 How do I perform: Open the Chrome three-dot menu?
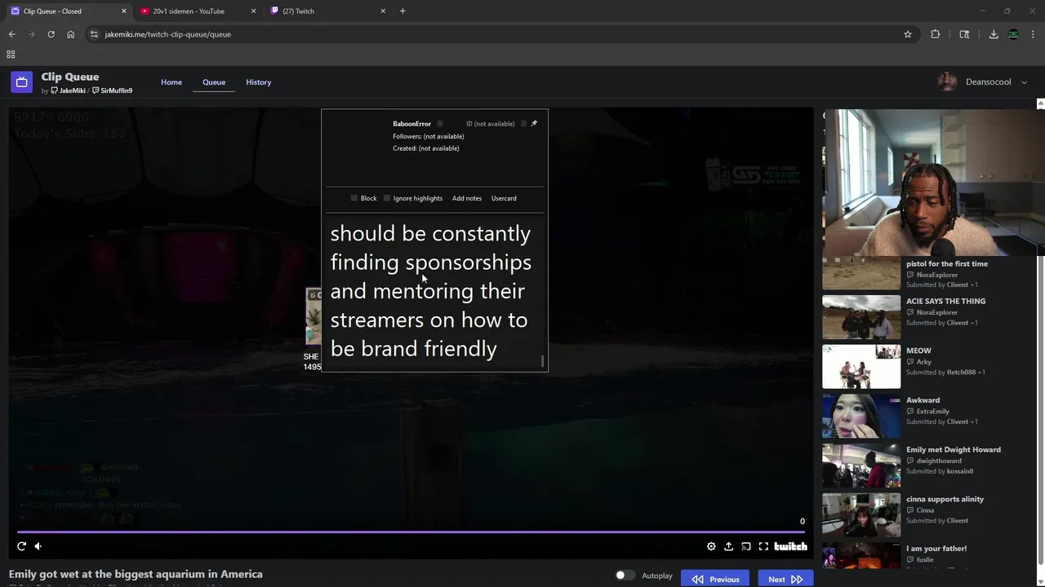pos(1033,34)
